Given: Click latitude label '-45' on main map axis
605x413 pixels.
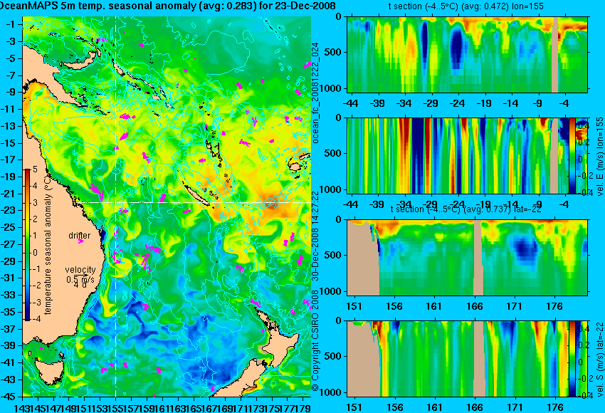Looking at the screenshot, I should [x=9, y=397].
